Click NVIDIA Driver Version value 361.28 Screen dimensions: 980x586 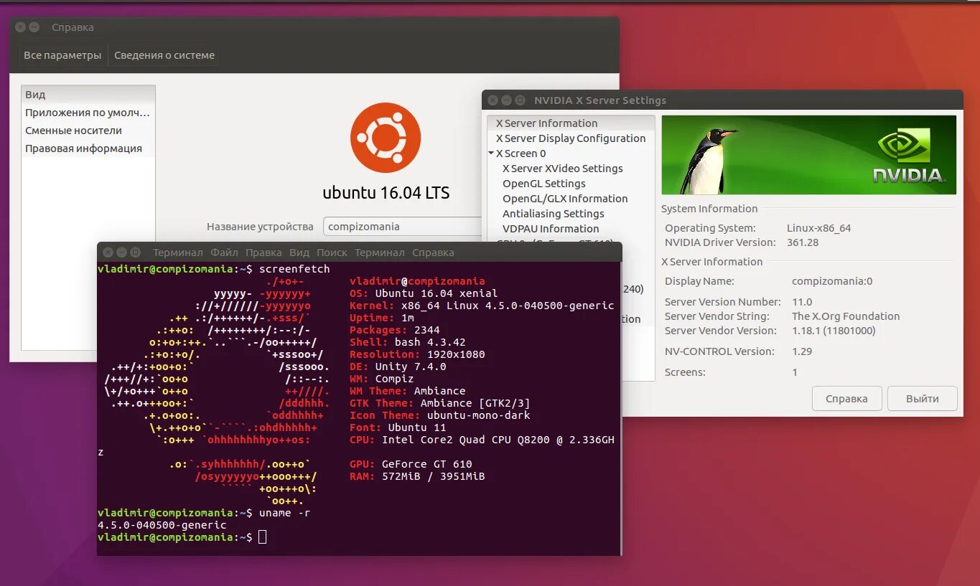803,242
